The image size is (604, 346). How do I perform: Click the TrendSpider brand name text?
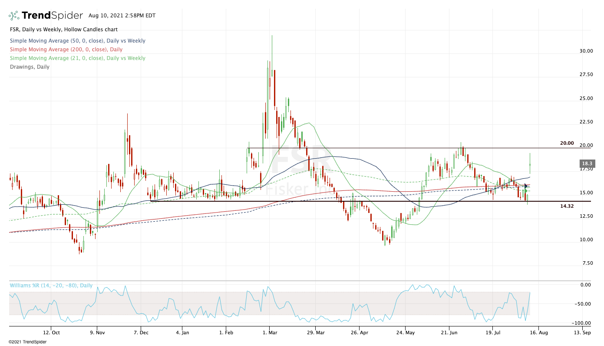[x=52, y=16]
